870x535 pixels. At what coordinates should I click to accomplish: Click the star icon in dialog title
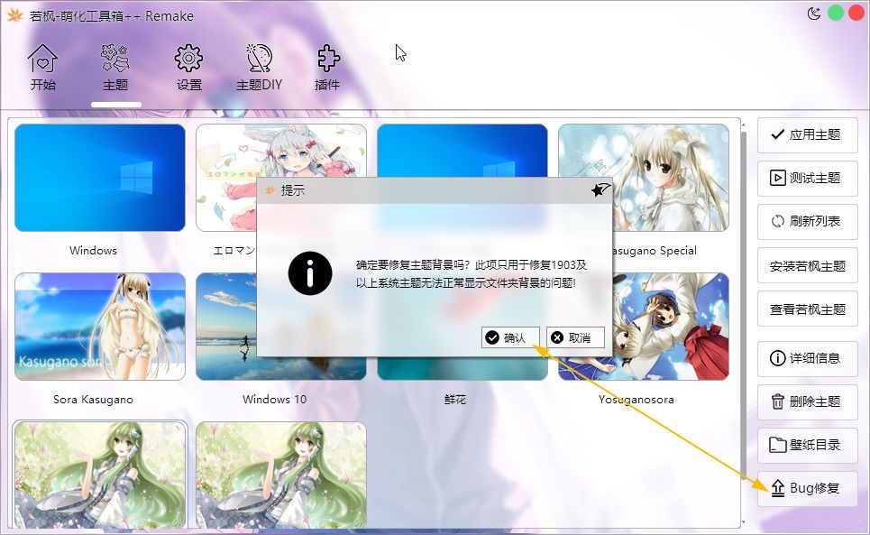[x=600, y=189]
